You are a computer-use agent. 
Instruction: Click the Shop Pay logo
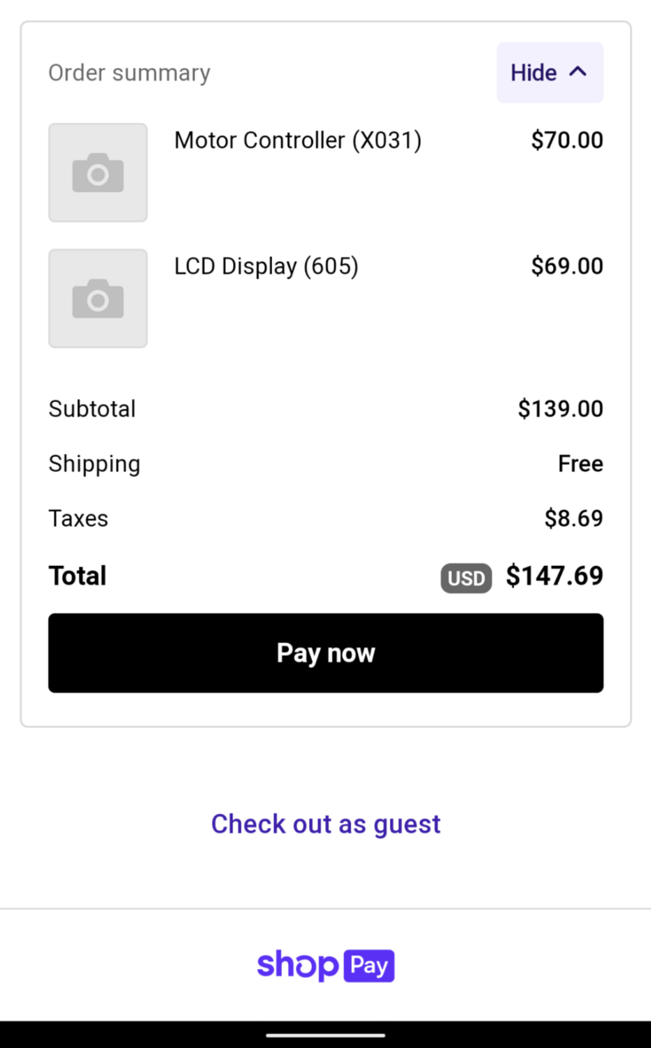coord(326,966)
